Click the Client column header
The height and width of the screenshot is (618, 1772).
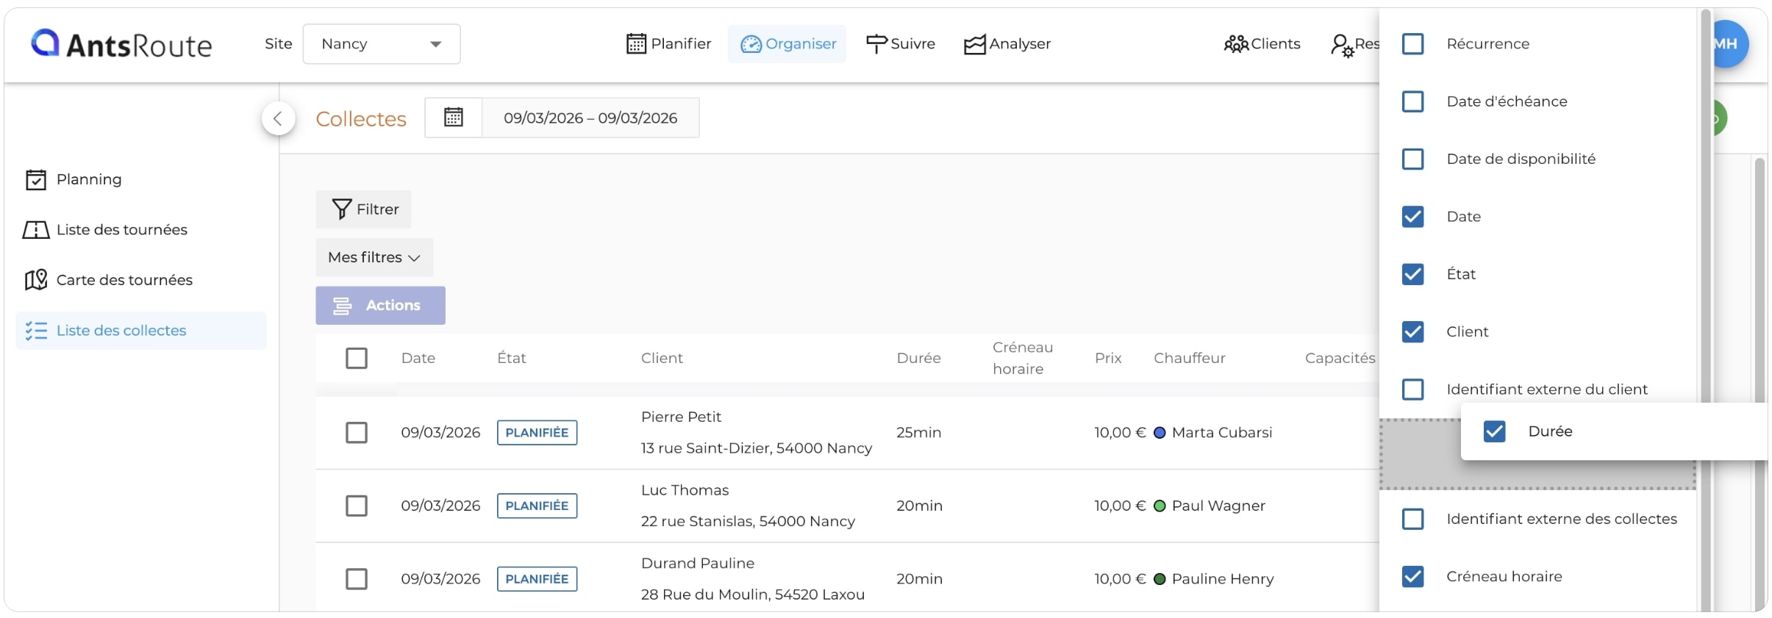tap(662, 358)
